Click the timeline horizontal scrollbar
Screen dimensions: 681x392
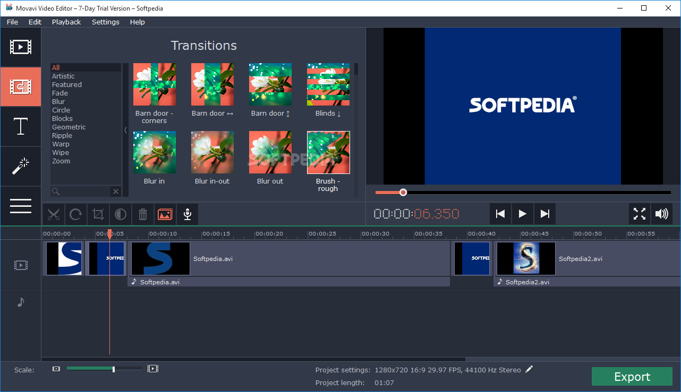pos(253,359)
